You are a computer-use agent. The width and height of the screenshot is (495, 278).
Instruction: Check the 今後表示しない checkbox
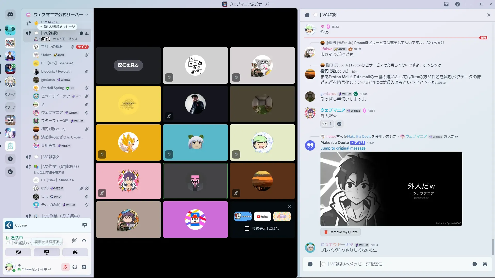point(247,229)
